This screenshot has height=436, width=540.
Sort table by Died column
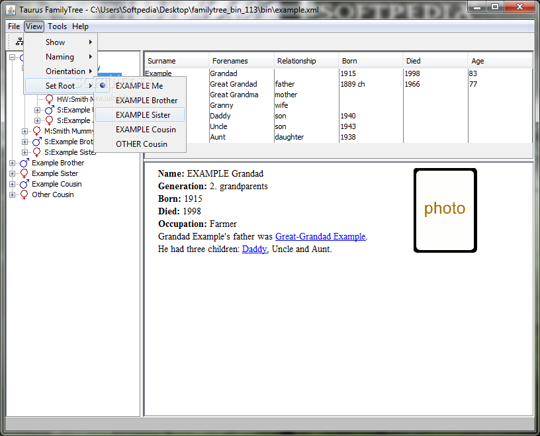coord(435,61)
